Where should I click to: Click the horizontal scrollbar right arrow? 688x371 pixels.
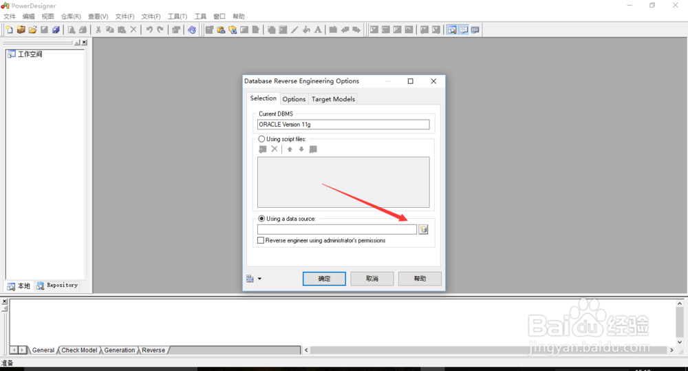click(671, 350)
